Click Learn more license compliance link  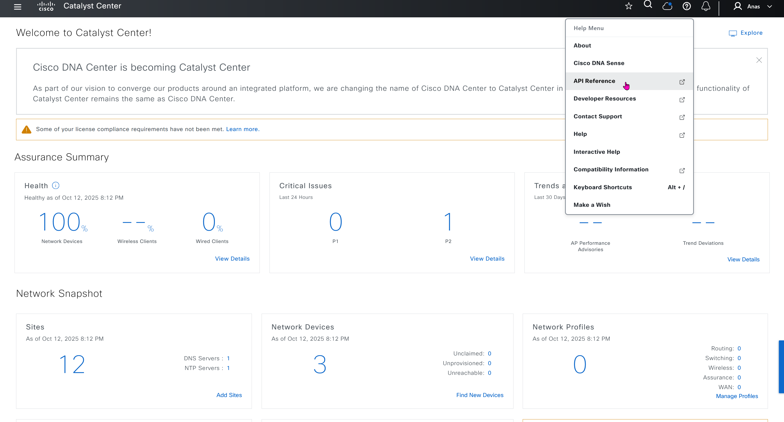coord(242,129)
